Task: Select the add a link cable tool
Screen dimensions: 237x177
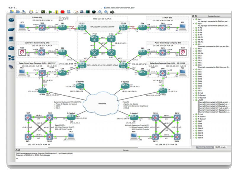Action: pos(11,67)
